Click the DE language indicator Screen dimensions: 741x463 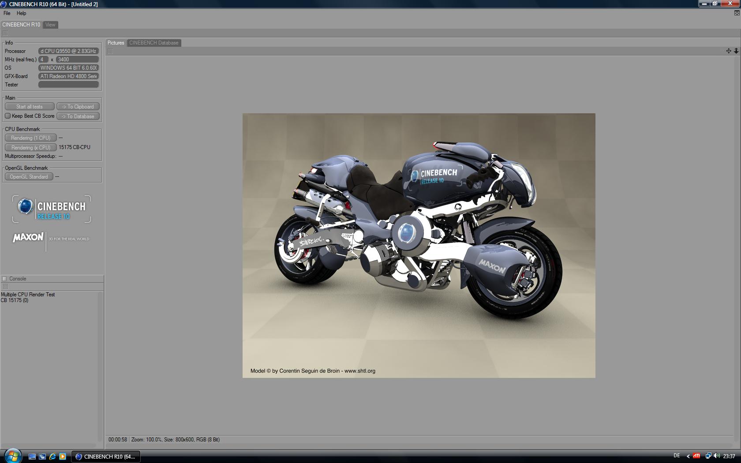click(x=677, y=456)
